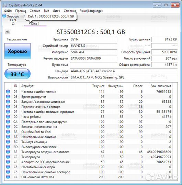182x185 pixels.
Task: Click the Скорость вращения value 5900 RPM
Action: pyautogui.click(x=164, y=52)
